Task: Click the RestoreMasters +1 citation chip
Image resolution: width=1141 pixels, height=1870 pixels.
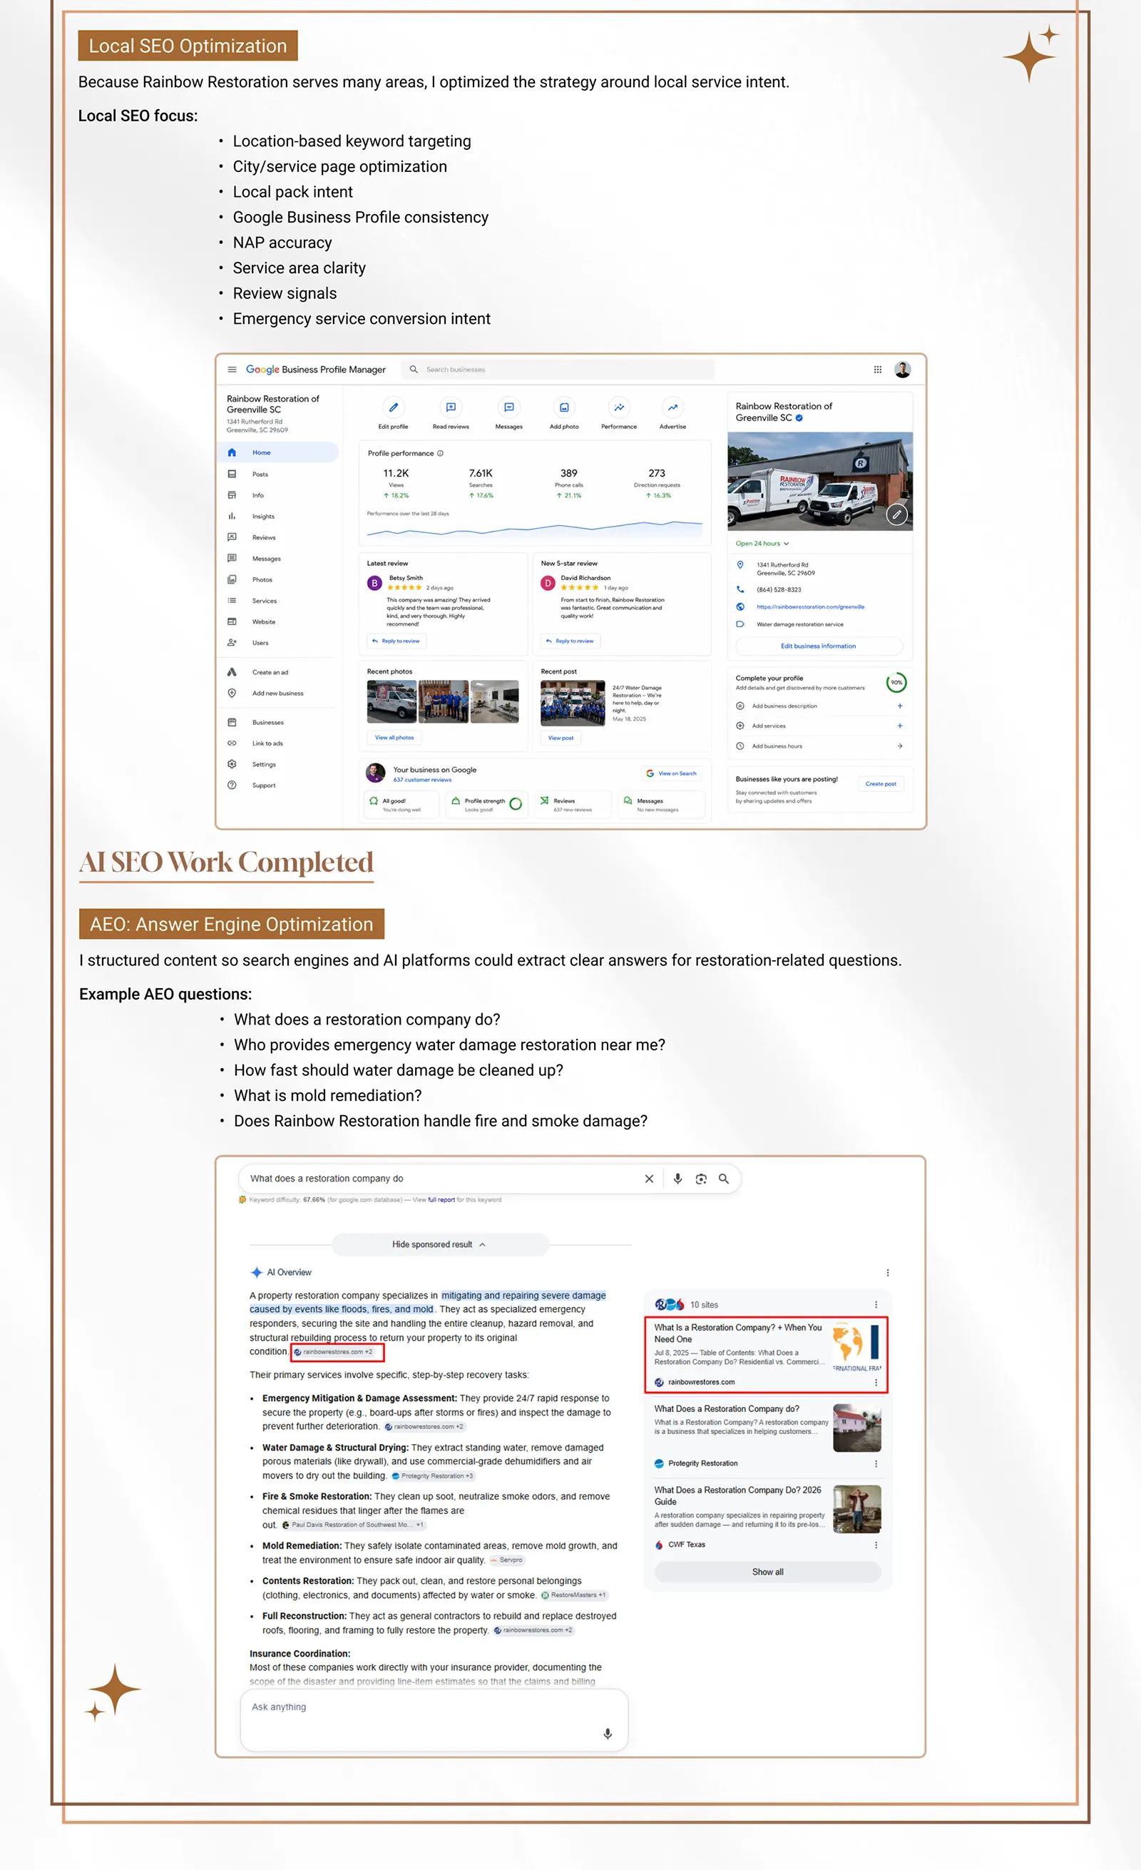Action: pos(573,1595)
